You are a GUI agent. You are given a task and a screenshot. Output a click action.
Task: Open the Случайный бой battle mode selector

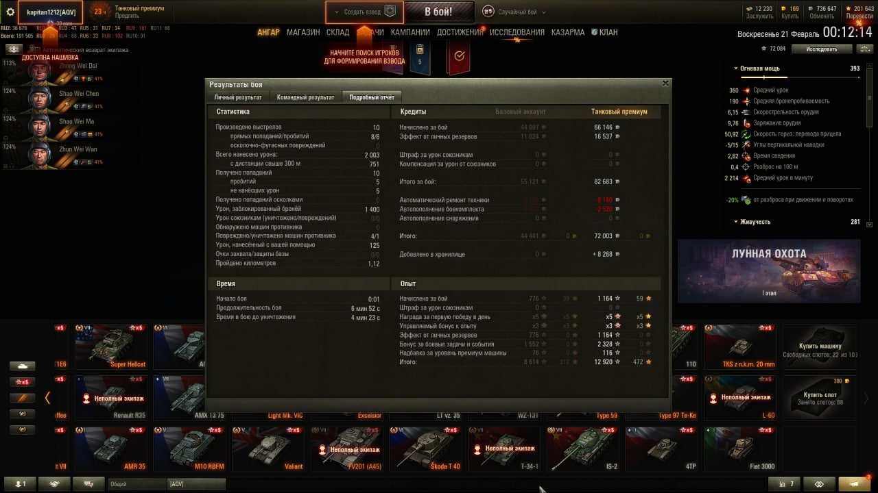511,12
